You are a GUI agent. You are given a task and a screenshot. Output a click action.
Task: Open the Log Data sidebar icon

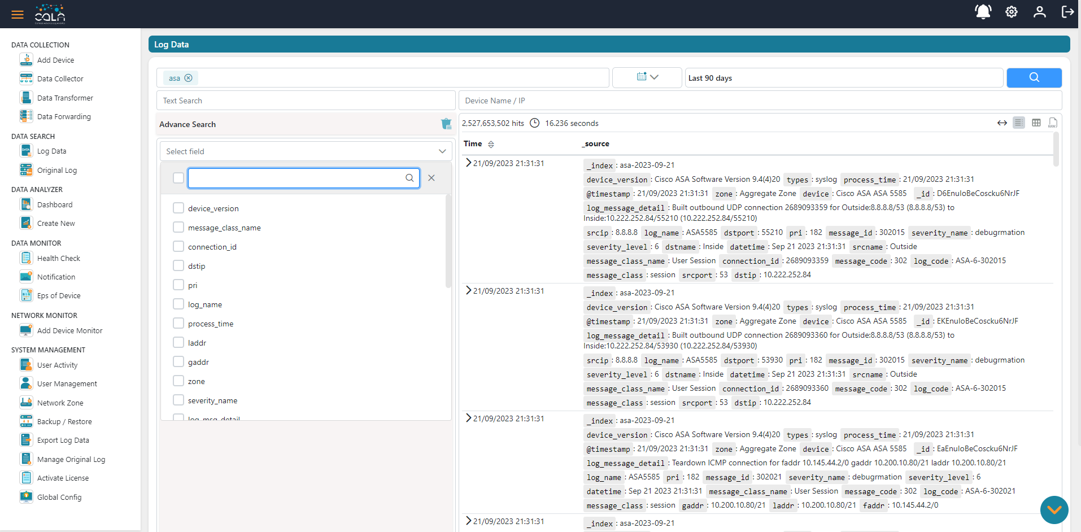tap(26, 151)
